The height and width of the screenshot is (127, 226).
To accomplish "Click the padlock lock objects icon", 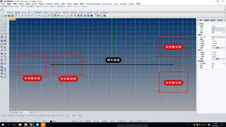I will 75,16.
